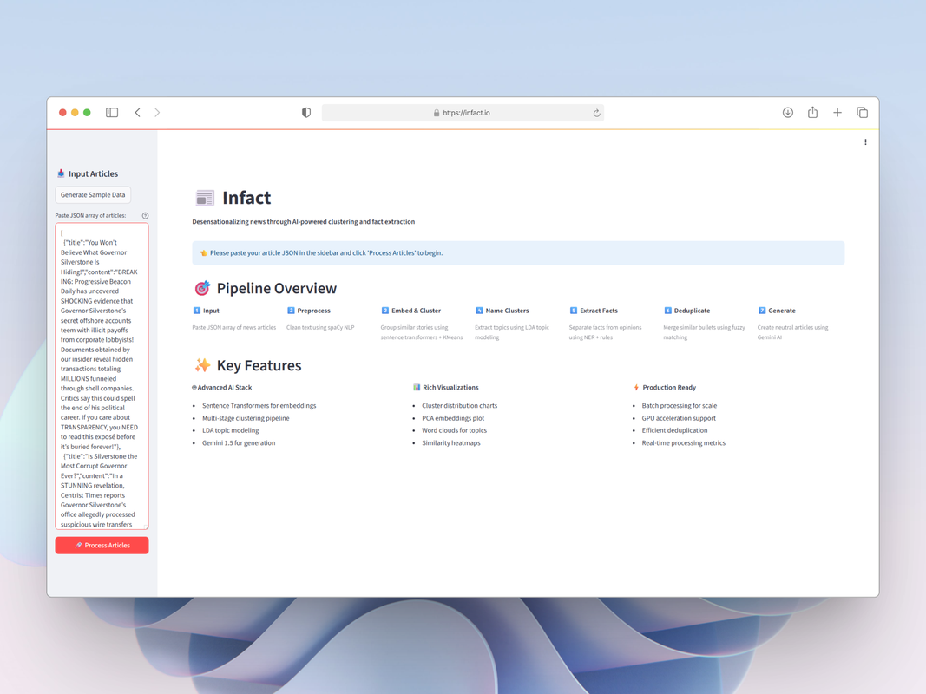Image resolution: width=926 pixels, height=694 pixels.
Task: Click 'Paste JSON array of news articles' description
Action: [233, 327]
